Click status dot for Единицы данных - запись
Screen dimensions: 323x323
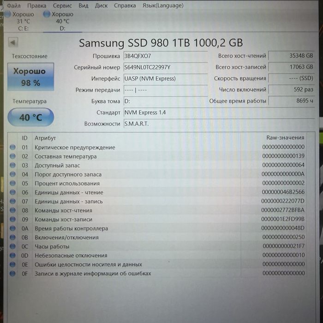[12, 201]
